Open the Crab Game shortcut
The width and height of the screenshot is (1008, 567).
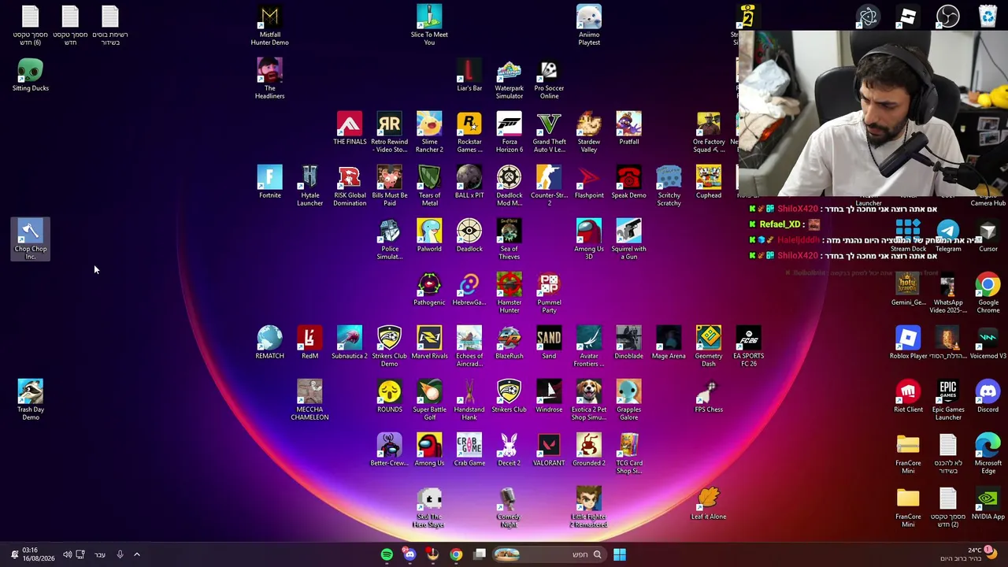click(x=469, y=450)
